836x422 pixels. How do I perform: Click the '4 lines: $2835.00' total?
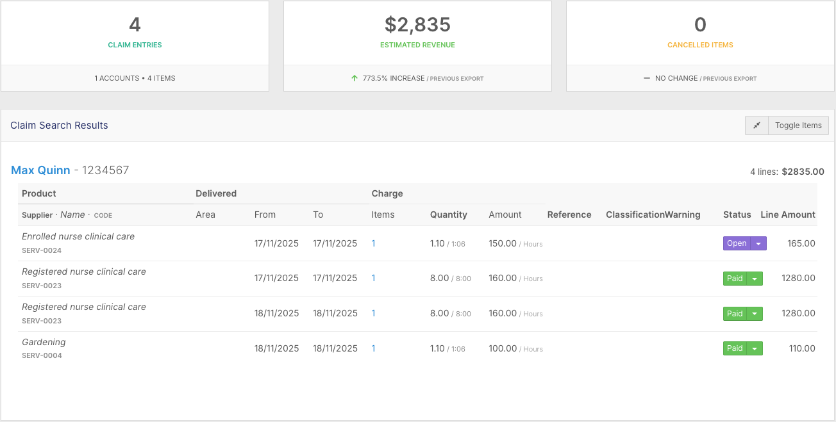click(x=787, y=172)
